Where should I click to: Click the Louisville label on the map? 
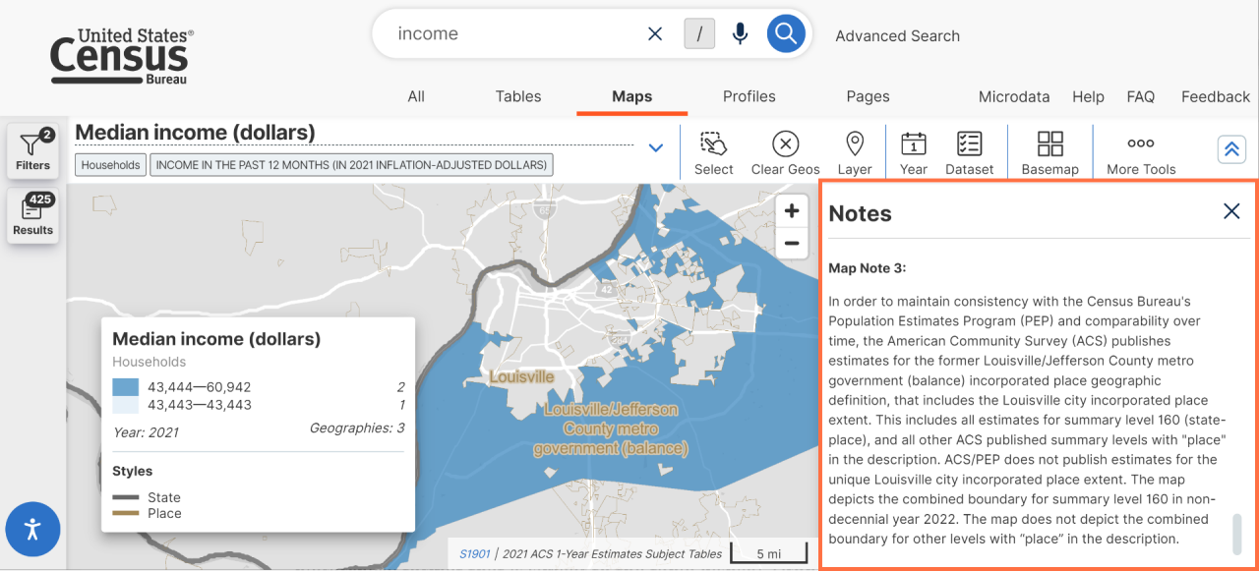coord(522,376)
